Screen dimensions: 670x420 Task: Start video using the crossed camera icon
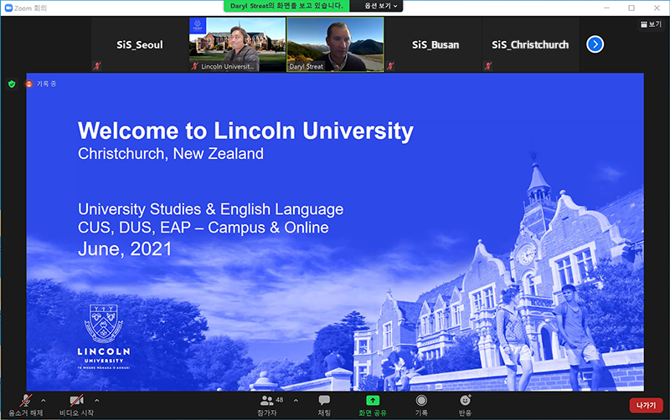pos(76,401)
